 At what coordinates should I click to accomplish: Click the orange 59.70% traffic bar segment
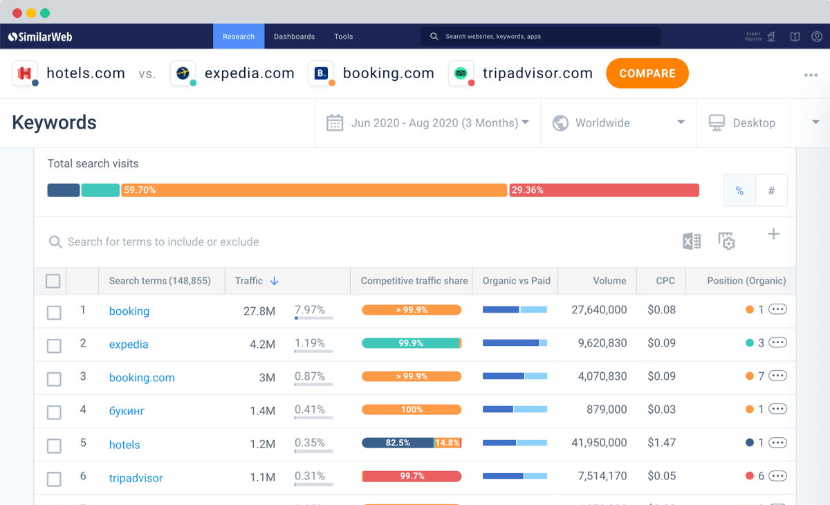(x=314, y=190)
